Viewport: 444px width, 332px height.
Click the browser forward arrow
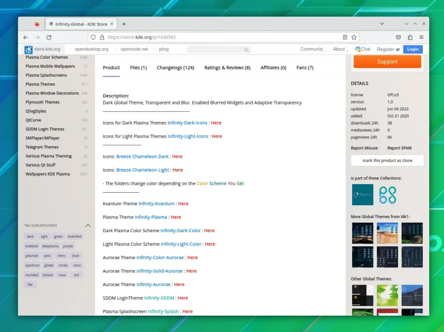[37, 37]
